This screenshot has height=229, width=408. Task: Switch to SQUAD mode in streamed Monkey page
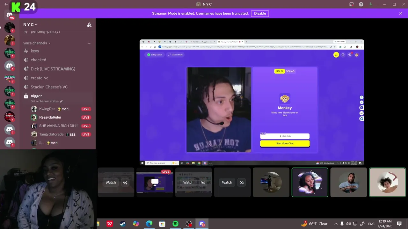(290, 71)
